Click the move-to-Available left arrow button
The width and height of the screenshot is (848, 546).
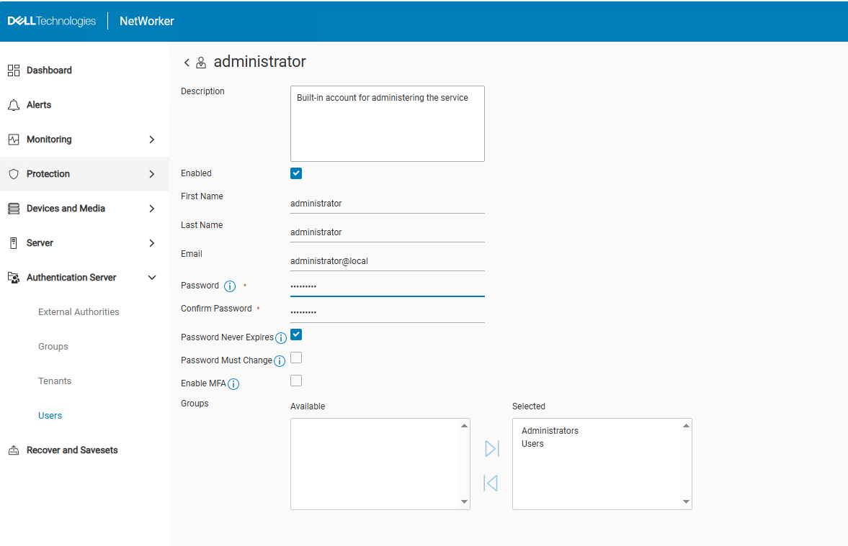[x=491, y=483]
